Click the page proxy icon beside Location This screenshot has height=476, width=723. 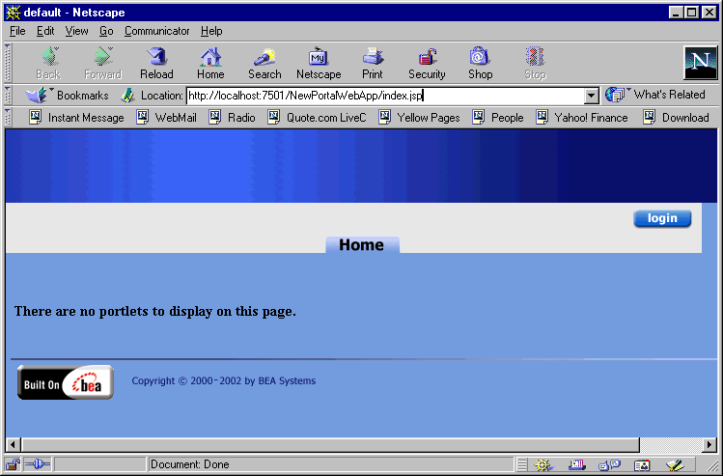tap(127, 96)
